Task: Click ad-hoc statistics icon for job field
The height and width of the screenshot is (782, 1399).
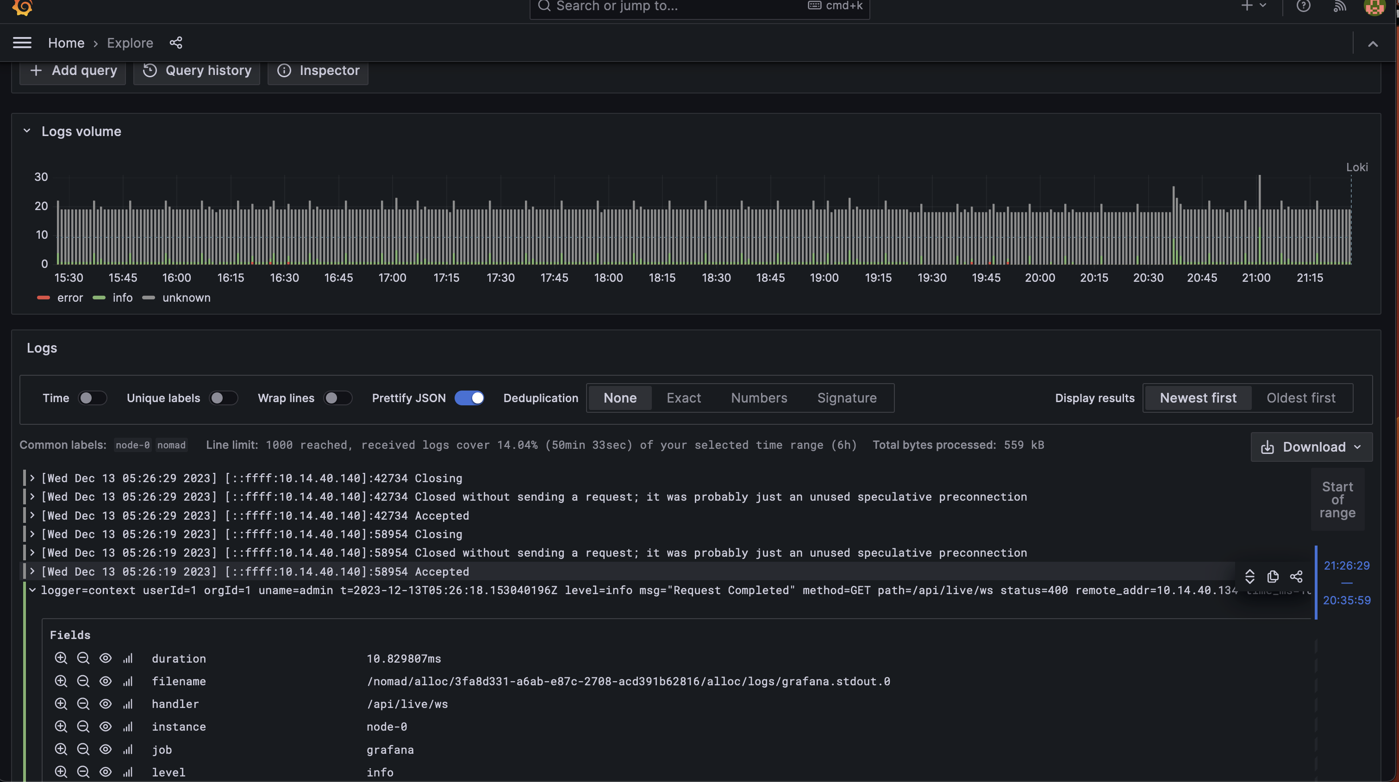Action: click(x=128, y=750)
